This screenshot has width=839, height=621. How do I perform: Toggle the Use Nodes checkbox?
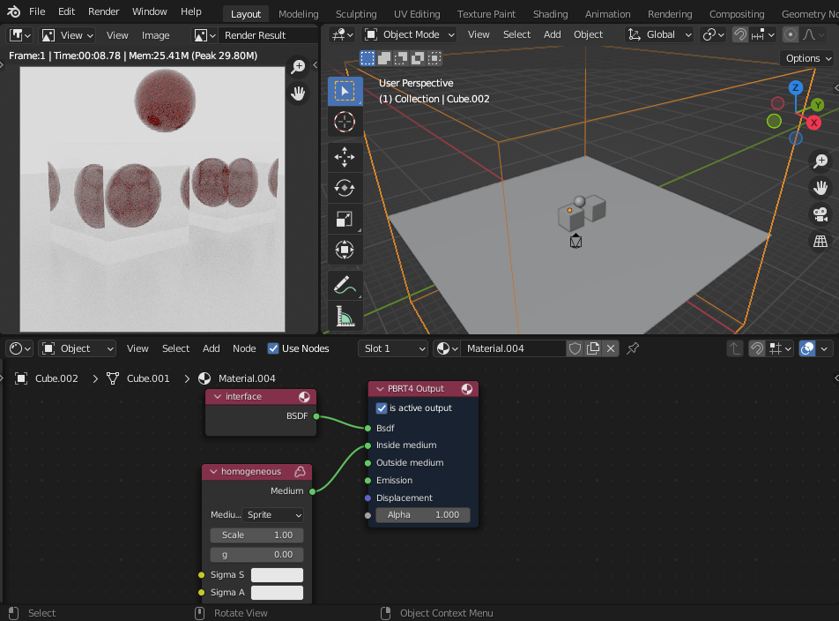coord(273,348)
